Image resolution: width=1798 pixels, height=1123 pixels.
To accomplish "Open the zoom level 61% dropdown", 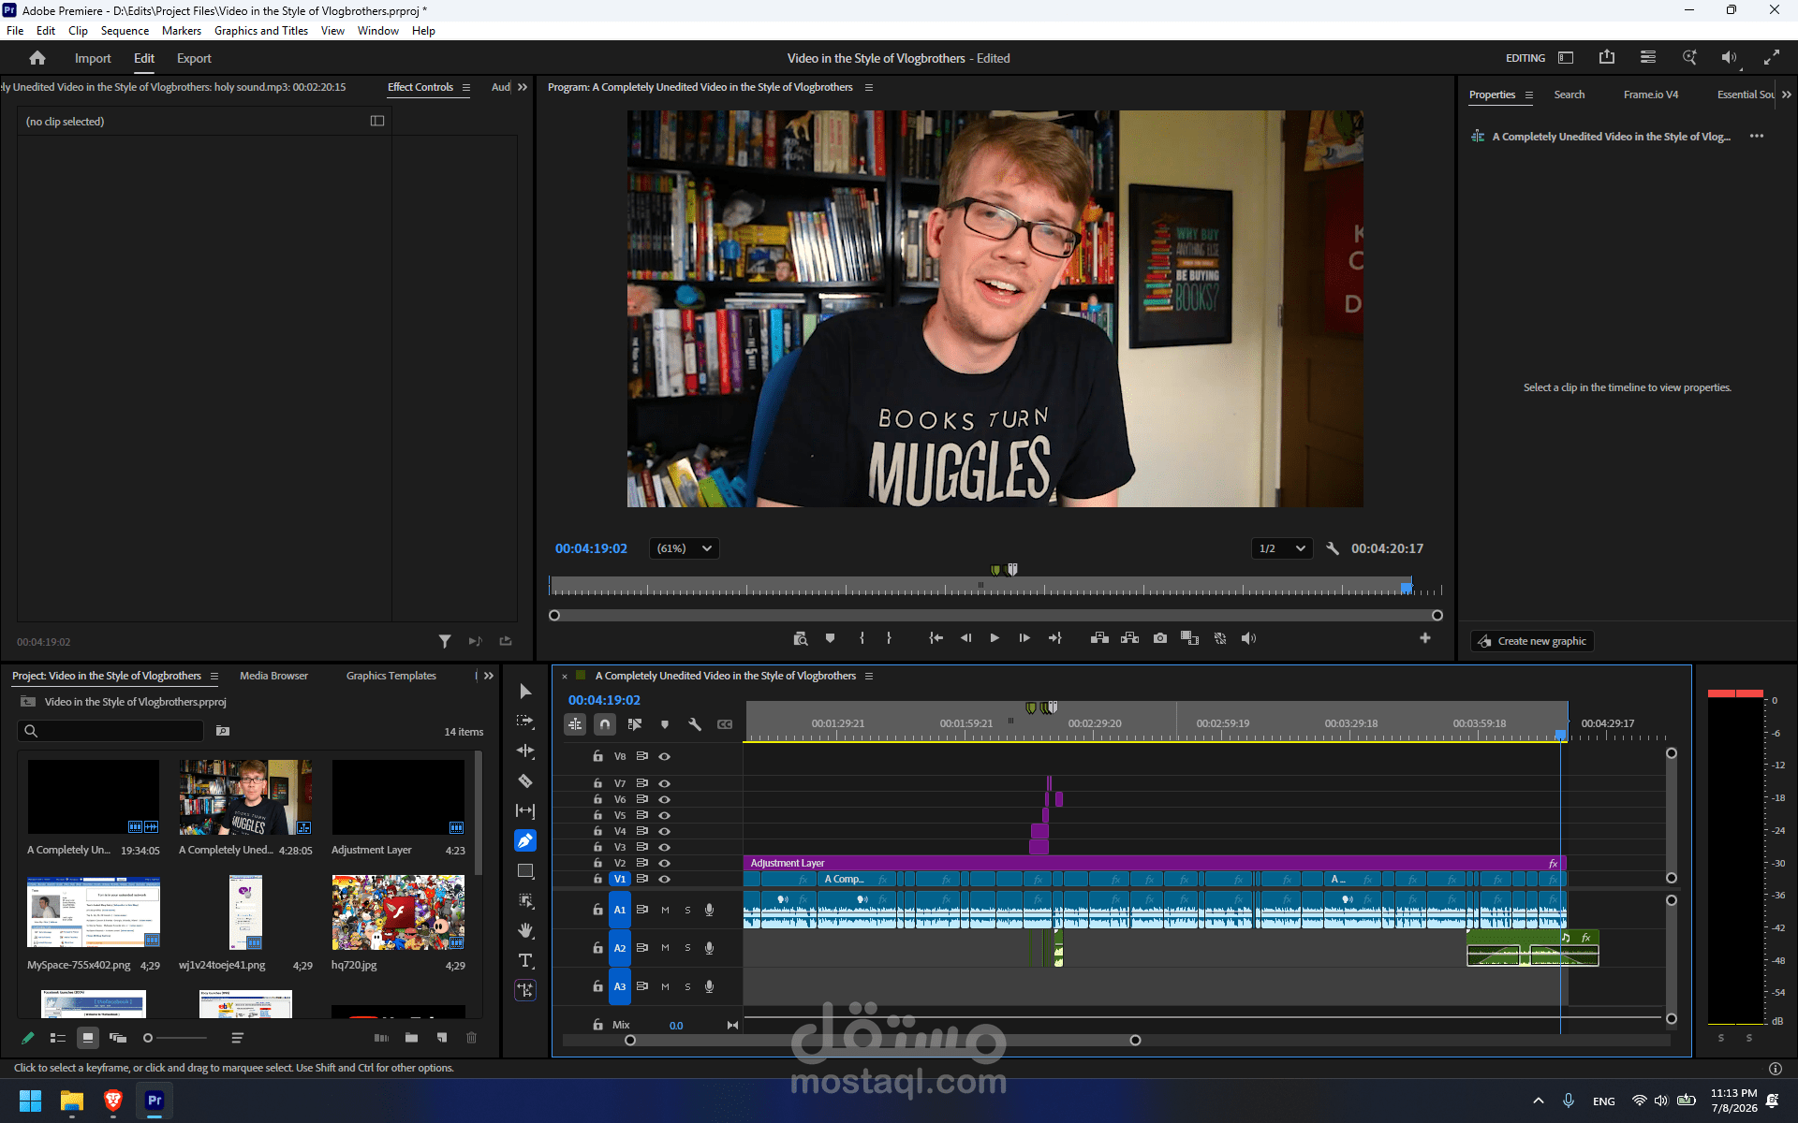I will (684, 548).
